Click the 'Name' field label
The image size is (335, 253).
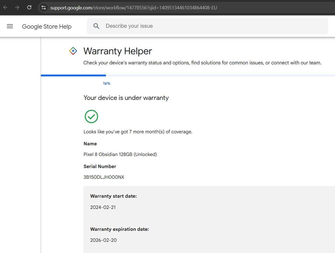(90, 144)
